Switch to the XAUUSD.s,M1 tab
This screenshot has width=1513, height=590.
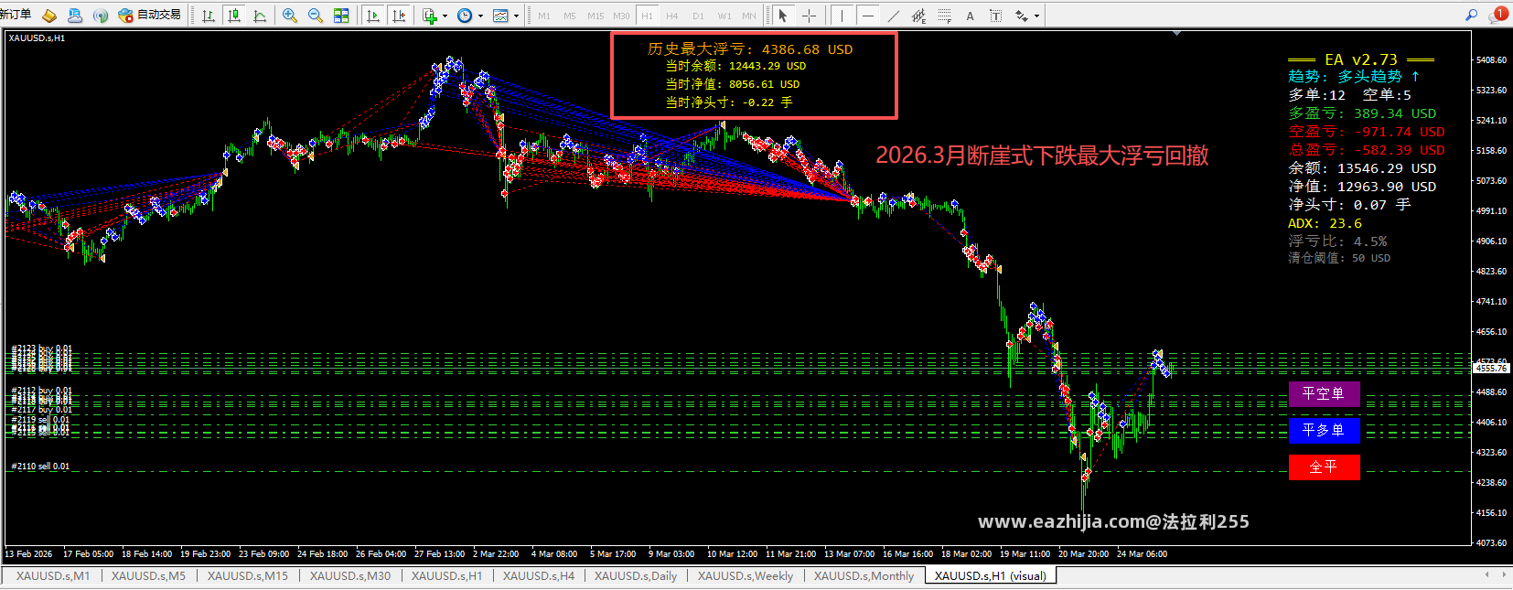point(53,575)
